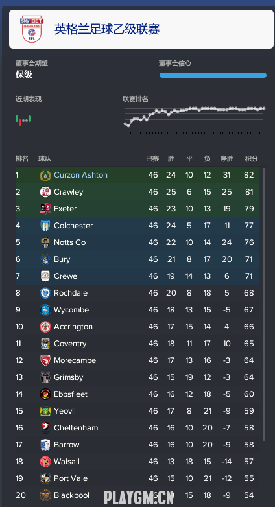This screenshot has height=507, width=275.
Task: Click the league table vertical scrollbar
Action: coord(264,304)
